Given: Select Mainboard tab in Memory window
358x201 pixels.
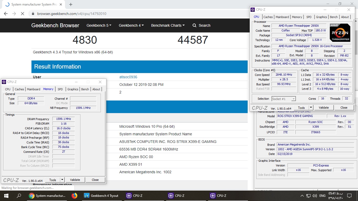Looking at the screenshot, I should (34, 89).
